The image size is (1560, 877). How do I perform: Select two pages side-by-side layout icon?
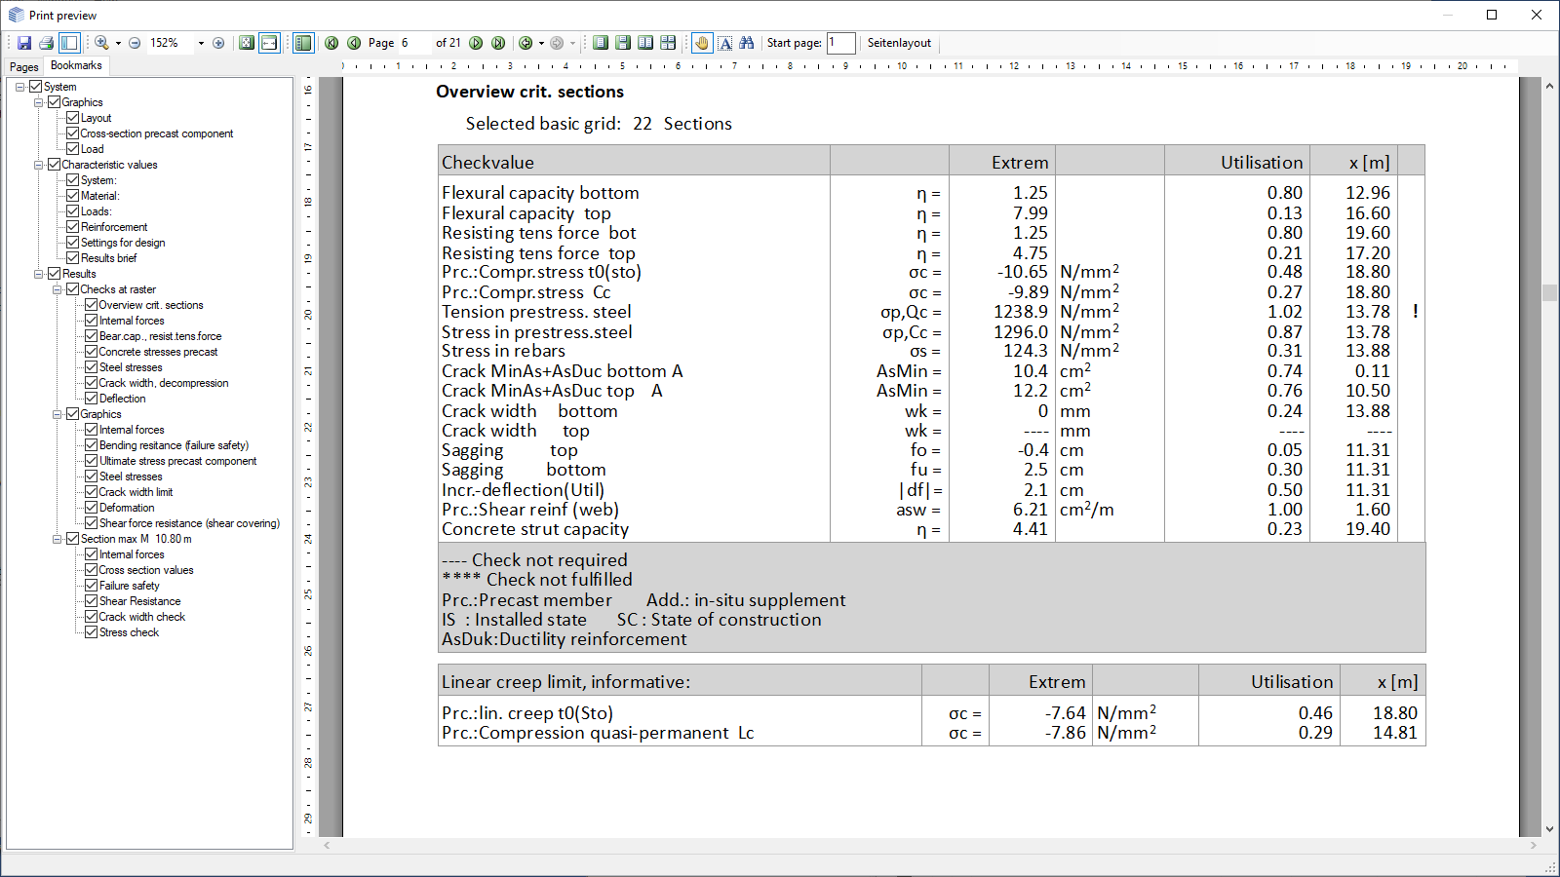(645, 43)
